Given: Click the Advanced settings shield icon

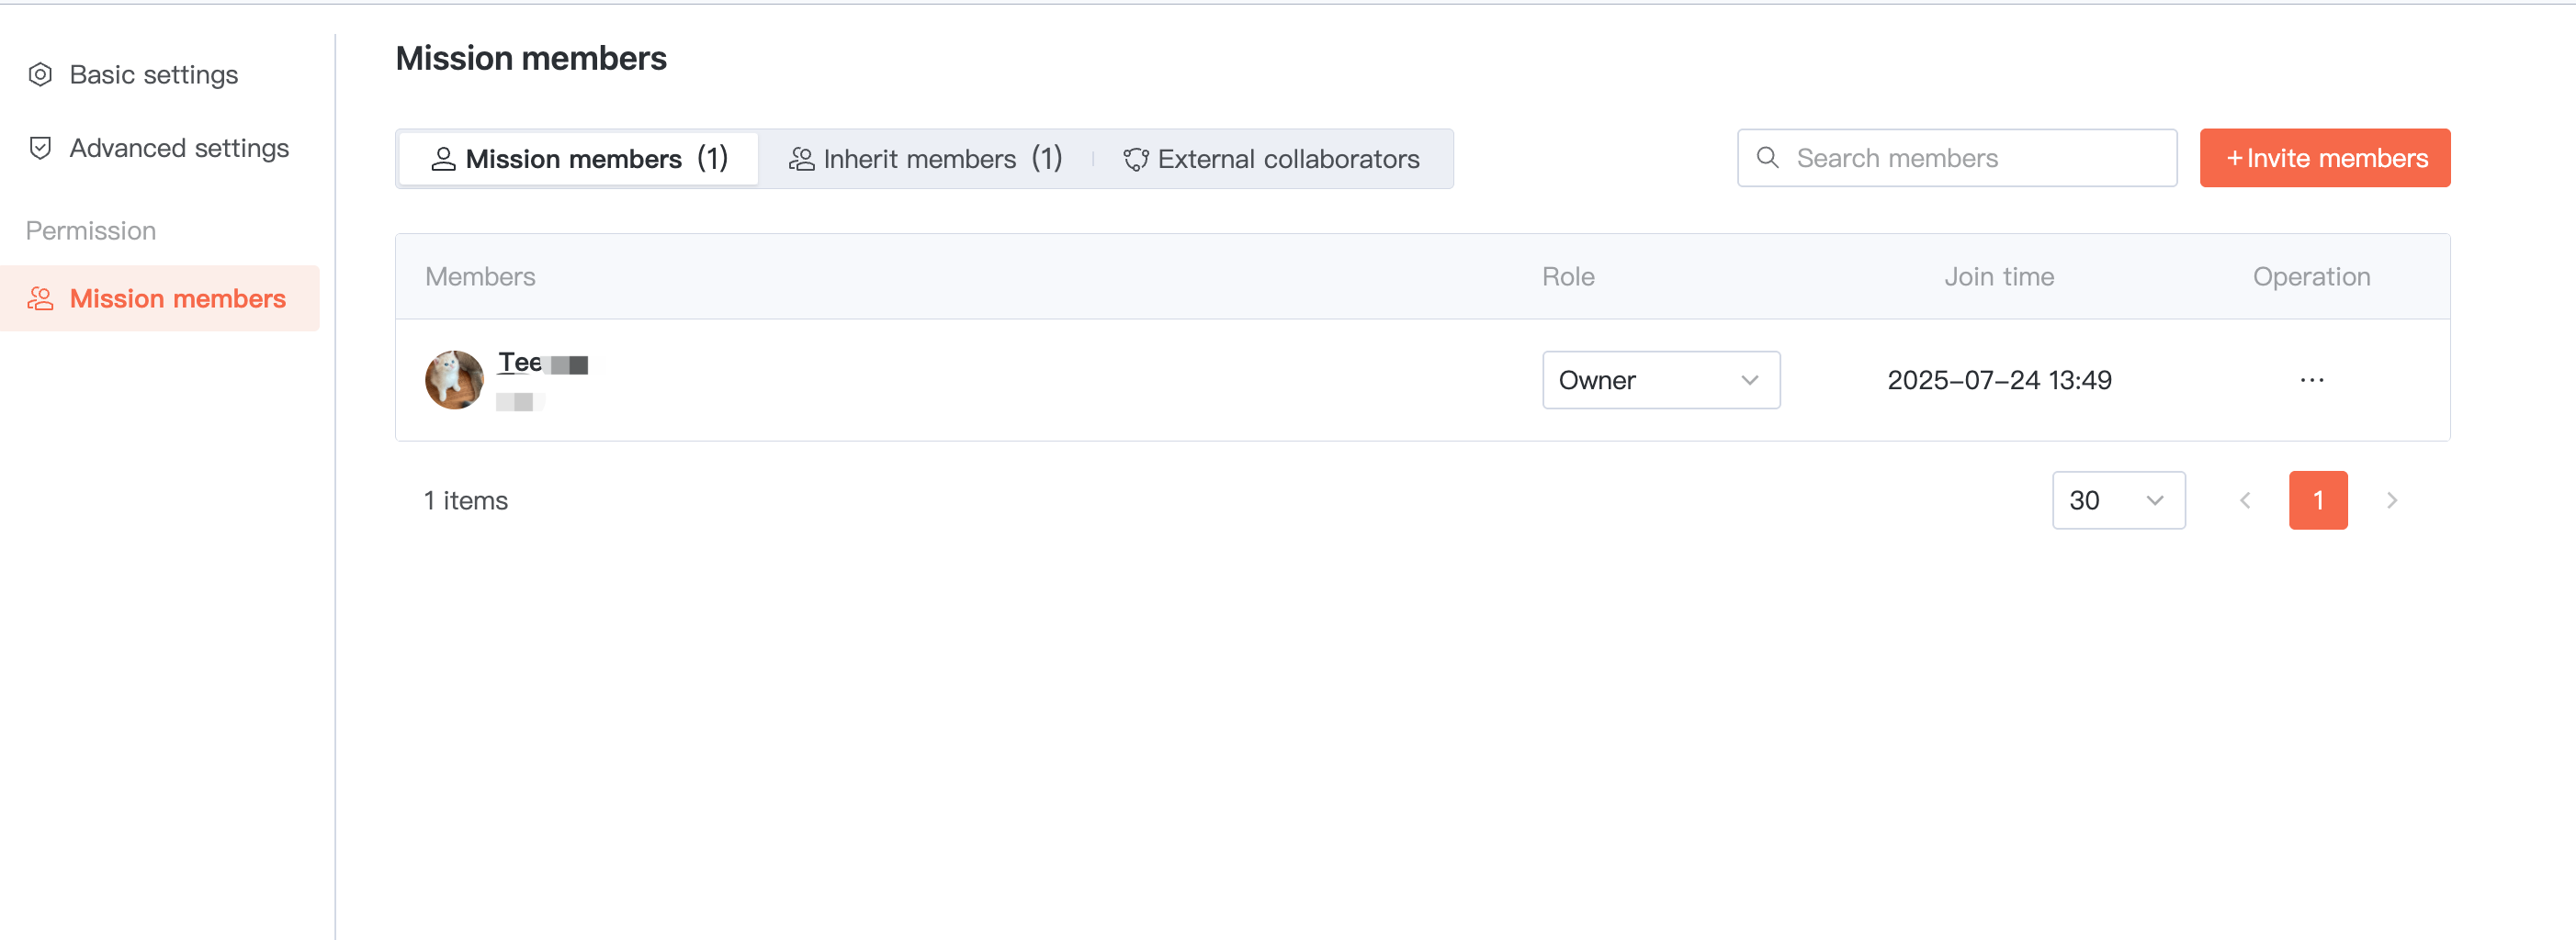Looking at the screenshot, I should [40, 148].
